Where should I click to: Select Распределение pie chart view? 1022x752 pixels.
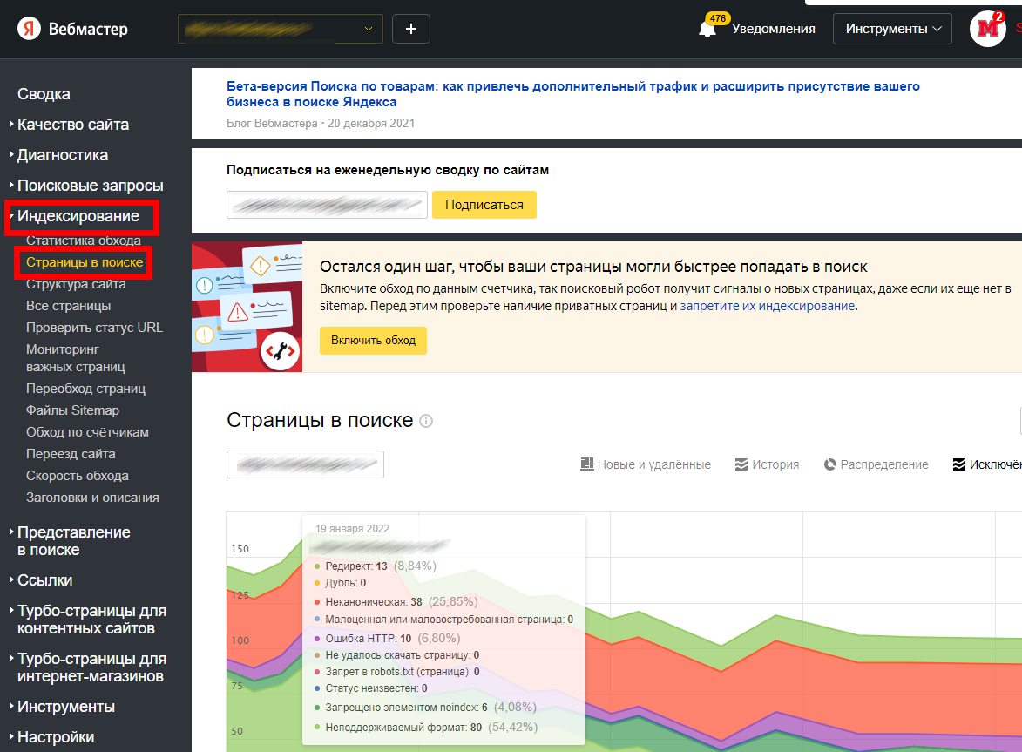(x=876, y=464)
